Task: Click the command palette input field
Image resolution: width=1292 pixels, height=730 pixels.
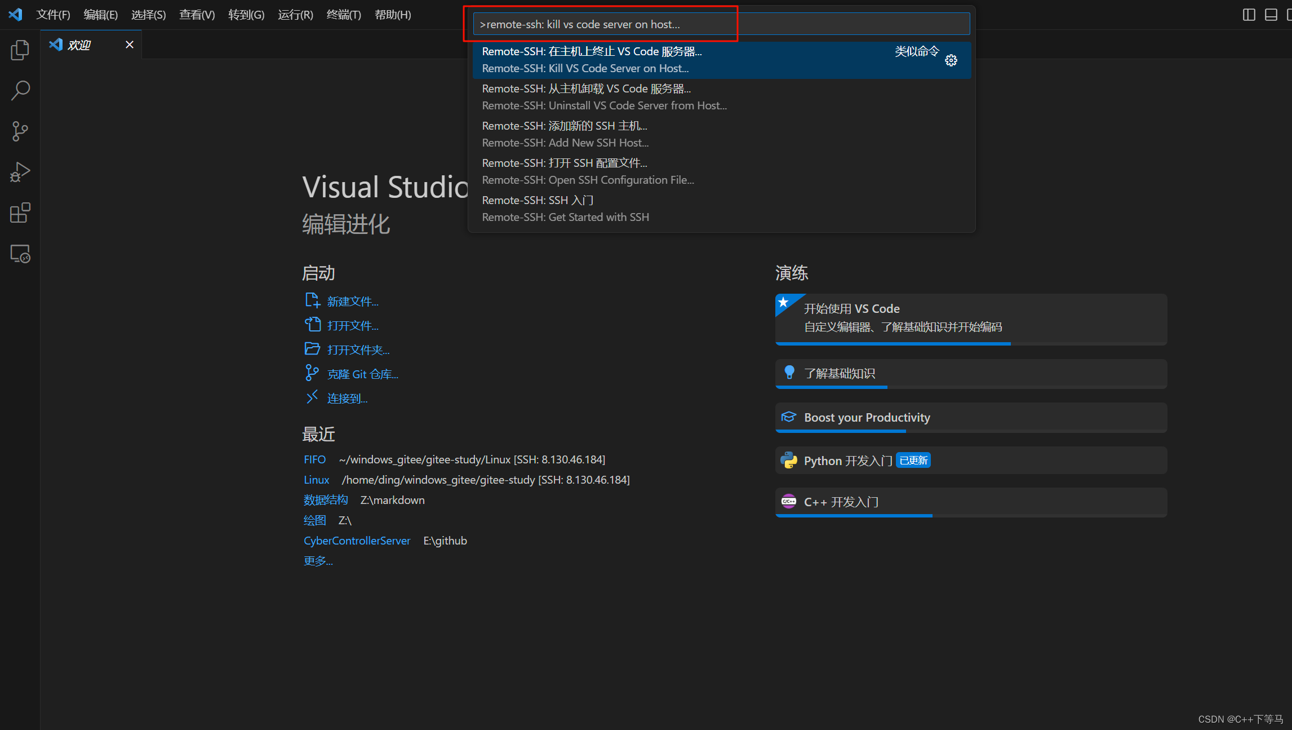Action: click(x=721, y=24)
